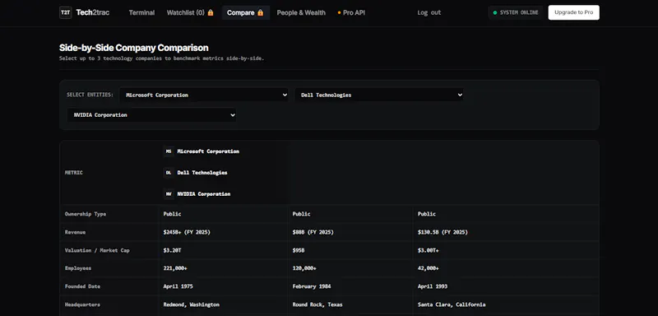Open the Terminal tab
The image size is (658, 316).
coord(141,12)
